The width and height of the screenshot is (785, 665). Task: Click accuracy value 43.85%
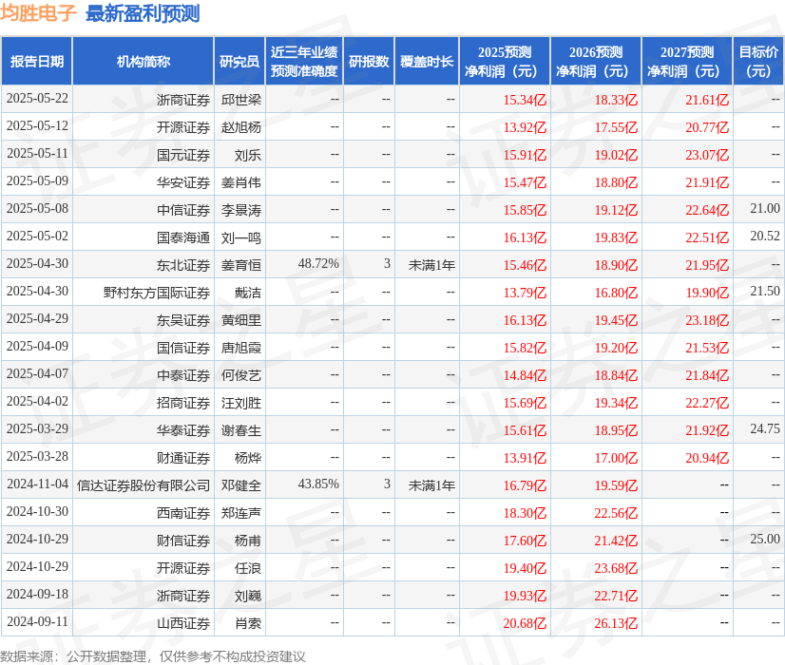318,484
